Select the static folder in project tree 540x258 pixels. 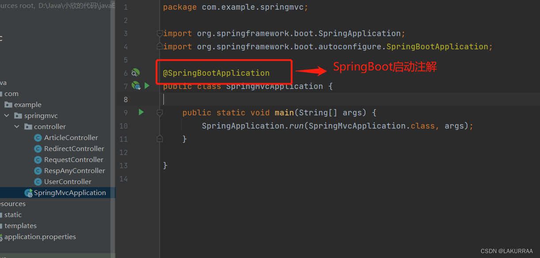(13, 214)
